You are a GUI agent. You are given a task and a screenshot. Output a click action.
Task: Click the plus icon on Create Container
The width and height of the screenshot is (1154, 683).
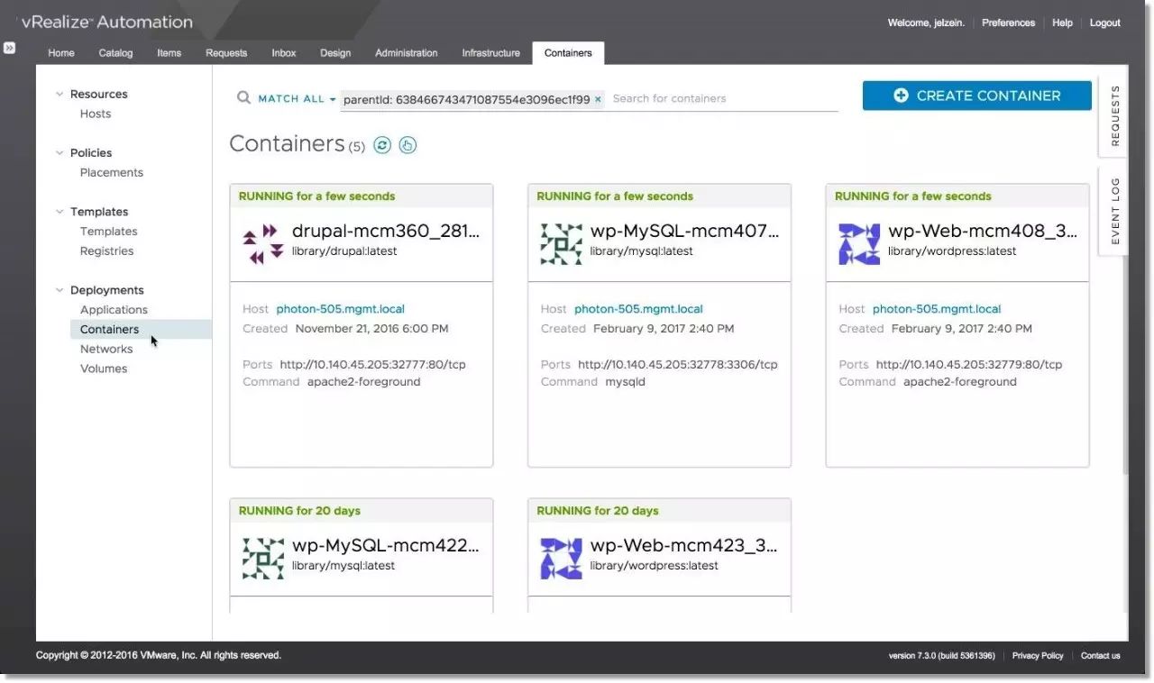[901, 96]
